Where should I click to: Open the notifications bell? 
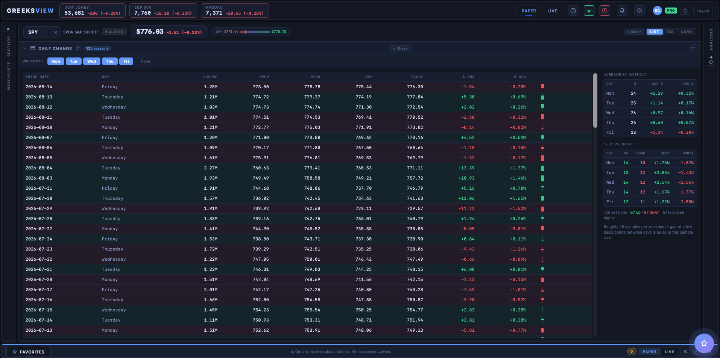(x=622, y=11)
